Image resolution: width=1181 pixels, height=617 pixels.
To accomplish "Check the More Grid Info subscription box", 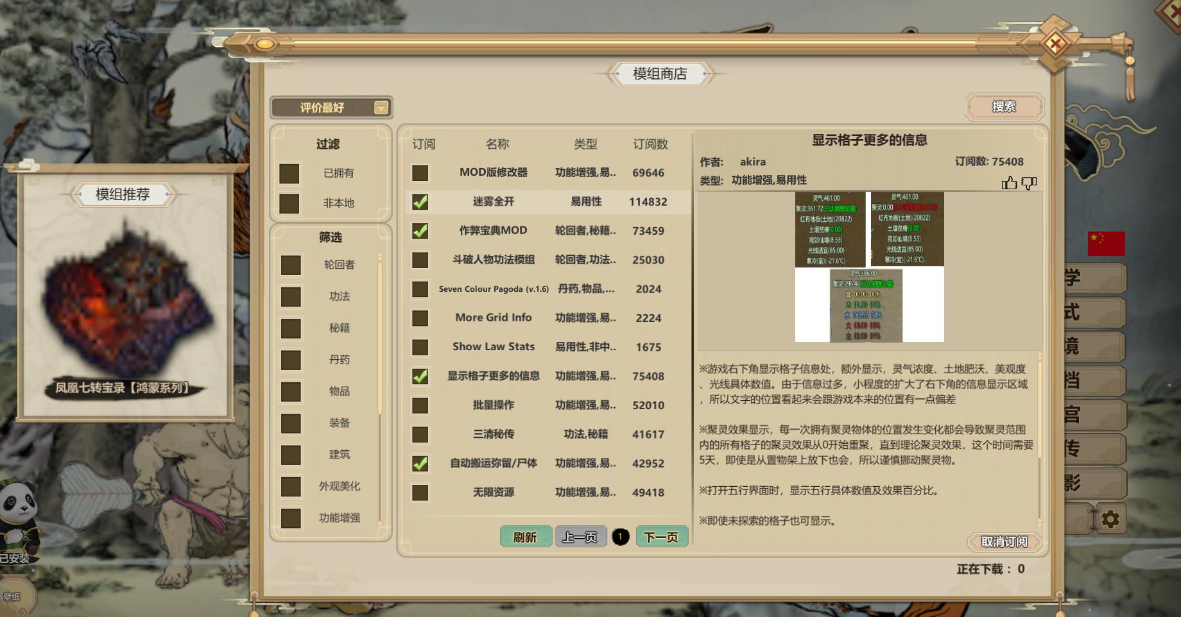I will click(420, 318).
